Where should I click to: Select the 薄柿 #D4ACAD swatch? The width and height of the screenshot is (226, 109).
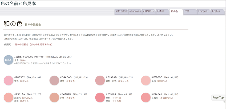(54, 80)
